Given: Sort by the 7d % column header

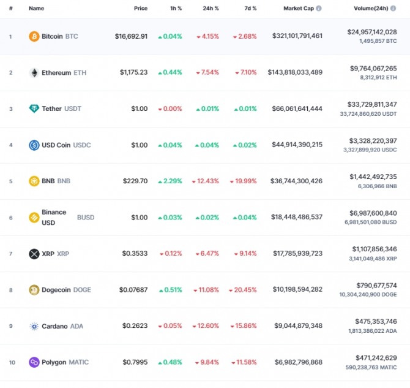Looking at the screenshot, I should pyautogui.click(x=250, y=9).
